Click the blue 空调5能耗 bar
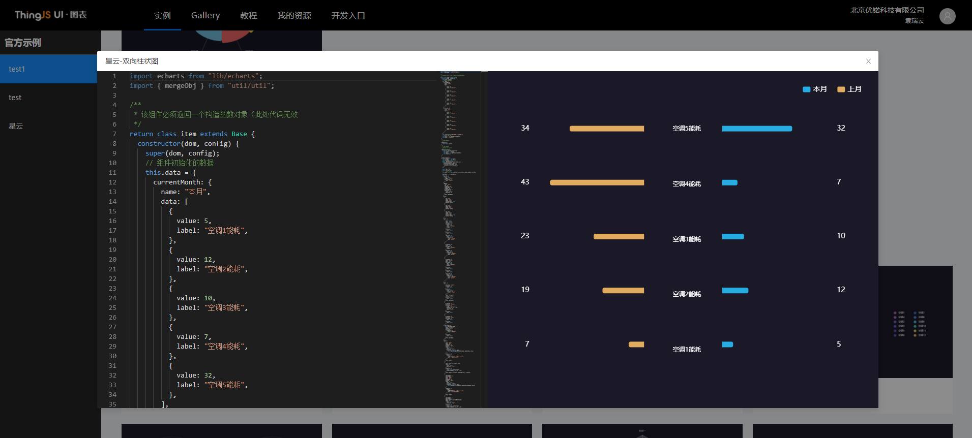The width and height of the screenshot is (972, 438). coord(757,129)
